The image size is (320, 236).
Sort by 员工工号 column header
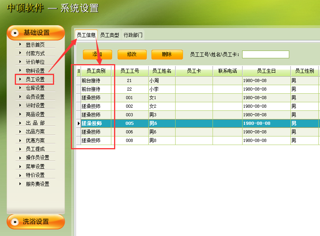pyautogui.click(x=130, y=71)
